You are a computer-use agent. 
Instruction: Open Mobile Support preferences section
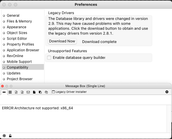[x=19, y=62]
